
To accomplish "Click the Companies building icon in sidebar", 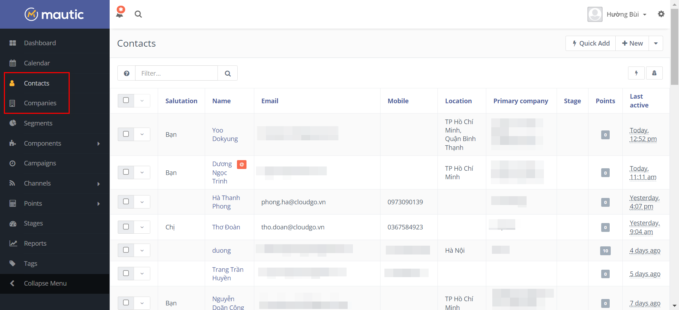I will (12, 103).
